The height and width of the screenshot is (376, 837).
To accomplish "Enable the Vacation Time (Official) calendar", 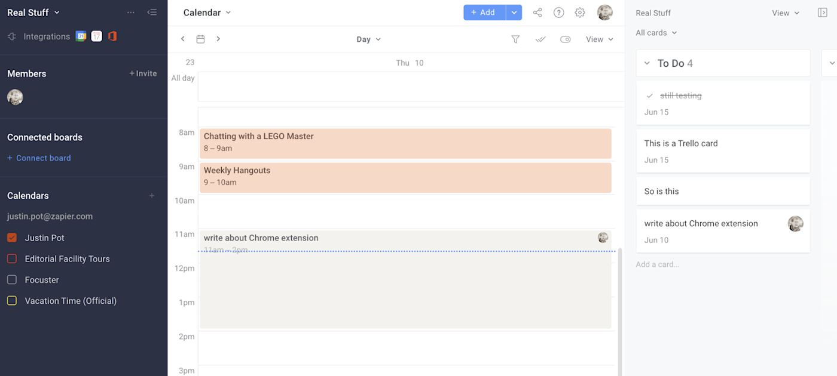I will [x=11, y=301].
